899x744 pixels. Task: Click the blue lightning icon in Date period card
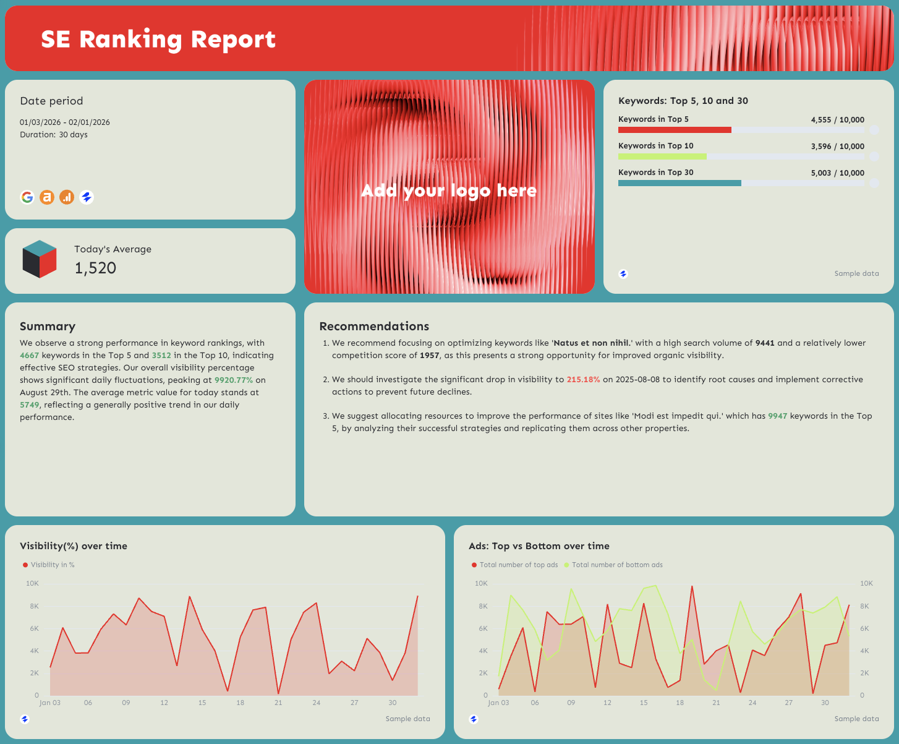coord(87,197)
